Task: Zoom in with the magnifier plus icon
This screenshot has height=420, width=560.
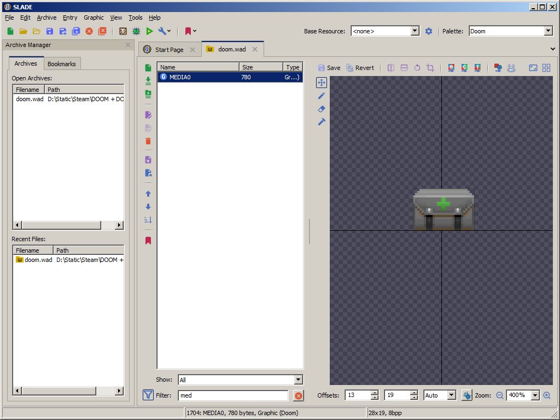Action: 547,395
